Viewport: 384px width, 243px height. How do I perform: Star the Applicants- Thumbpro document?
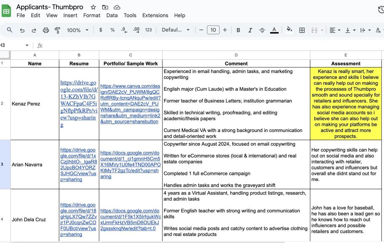point(93,7)
